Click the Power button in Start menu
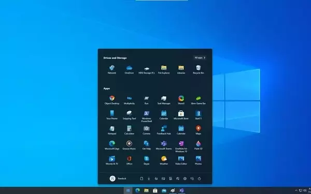This screenshot has width=311, height=194. 200,178
